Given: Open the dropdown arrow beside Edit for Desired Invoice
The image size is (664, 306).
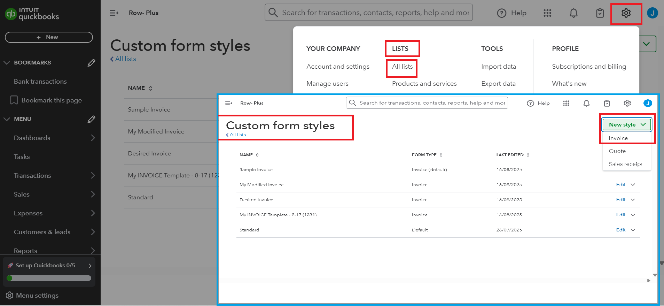Looking at the screenshot, I should point(633,200).
